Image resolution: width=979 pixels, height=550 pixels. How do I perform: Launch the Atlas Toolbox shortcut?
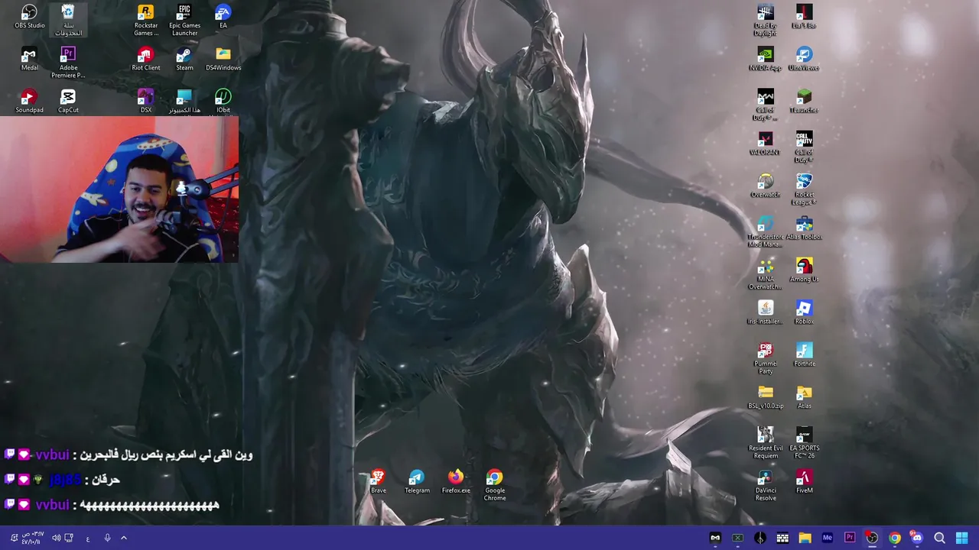pos(804,228)
